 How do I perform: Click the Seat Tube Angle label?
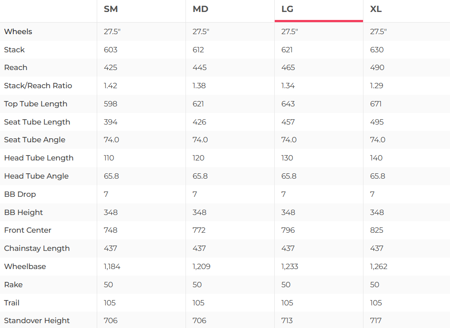[x=35, y=140]
